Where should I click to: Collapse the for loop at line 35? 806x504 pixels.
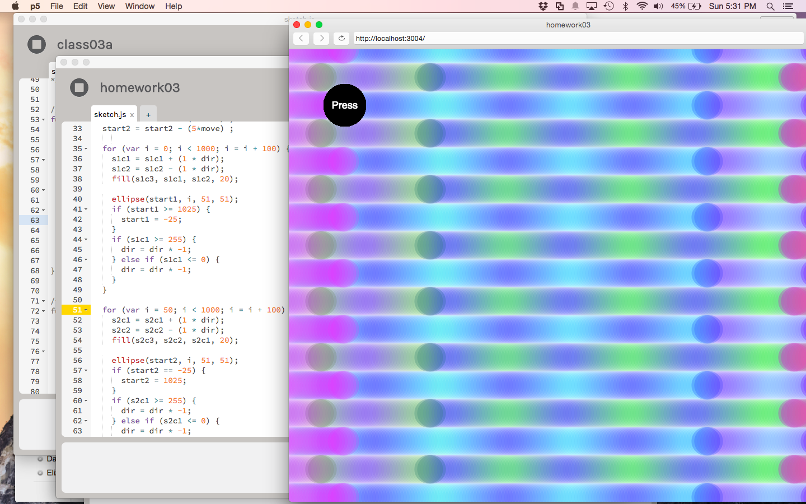(86, 149)
